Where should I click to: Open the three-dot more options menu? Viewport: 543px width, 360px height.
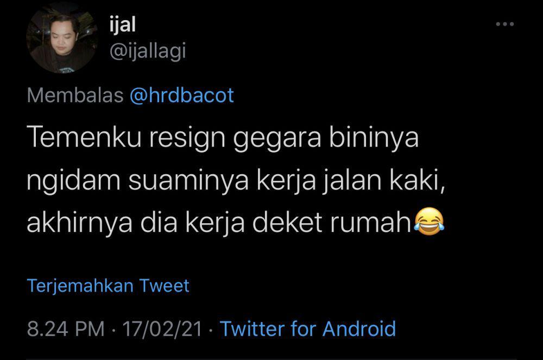pyautogui.click(x=504, y=24)
